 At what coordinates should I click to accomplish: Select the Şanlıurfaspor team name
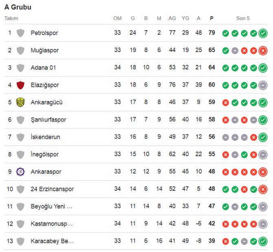point(48,119)
